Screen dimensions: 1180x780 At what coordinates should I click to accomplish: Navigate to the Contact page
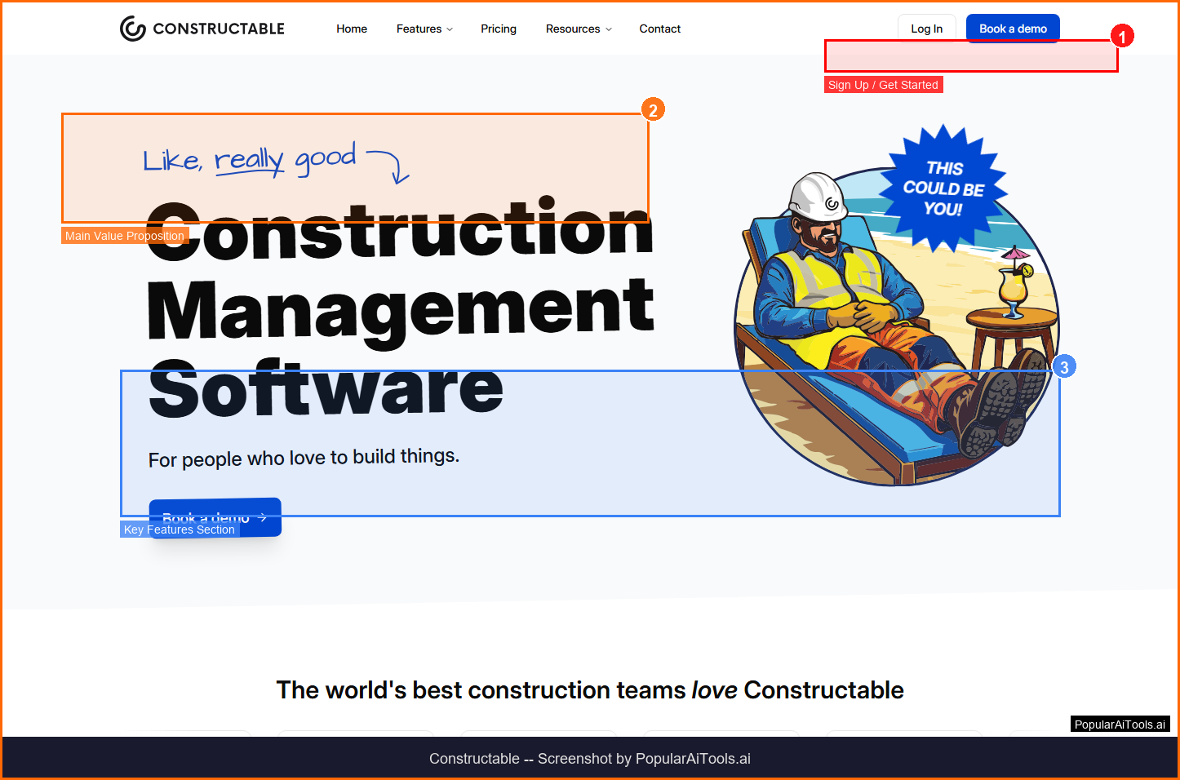pos(659,29)
